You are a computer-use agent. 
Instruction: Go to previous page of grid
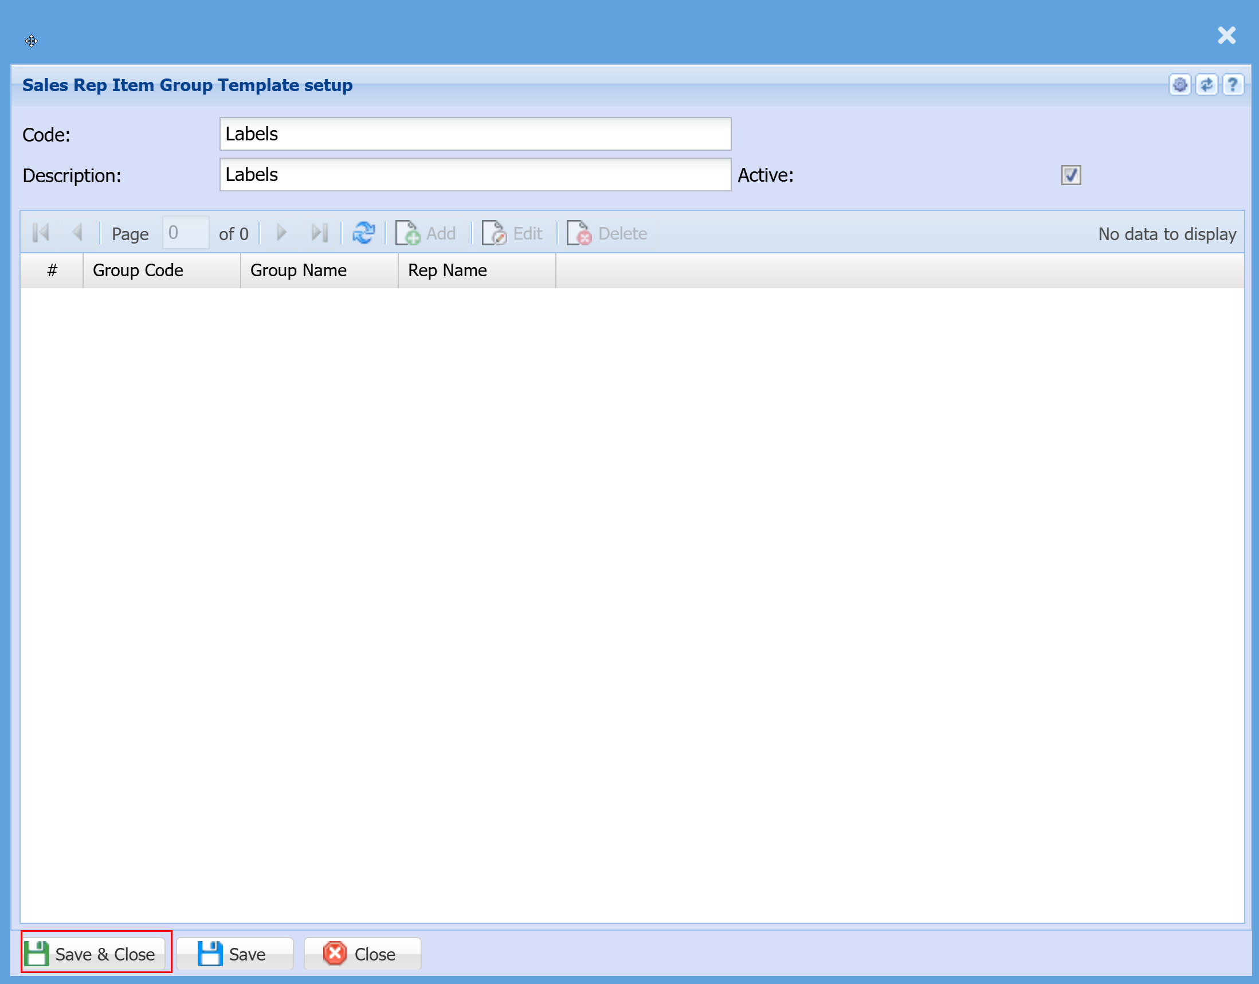(77, 233)
